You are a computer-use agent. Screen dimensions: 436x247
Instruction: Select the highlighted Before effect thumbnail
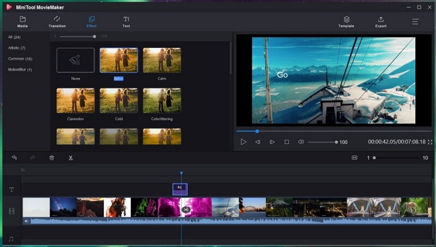point(119,60)
